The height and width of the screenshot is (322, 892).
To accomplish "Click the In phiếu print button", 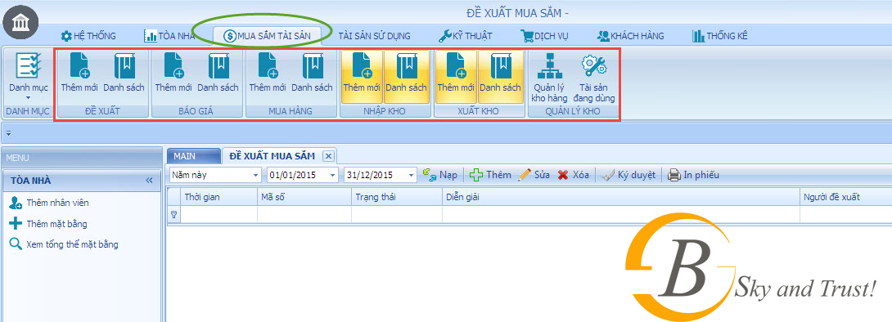I will click(693, 175).
